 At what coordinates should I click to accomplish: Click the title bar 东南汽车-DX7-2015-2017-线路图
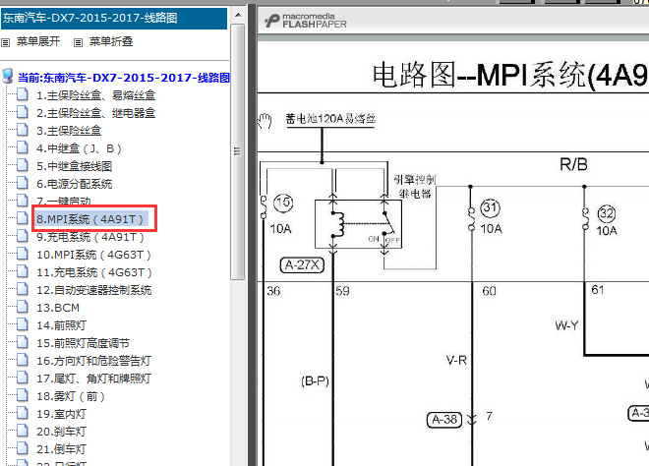114,19
